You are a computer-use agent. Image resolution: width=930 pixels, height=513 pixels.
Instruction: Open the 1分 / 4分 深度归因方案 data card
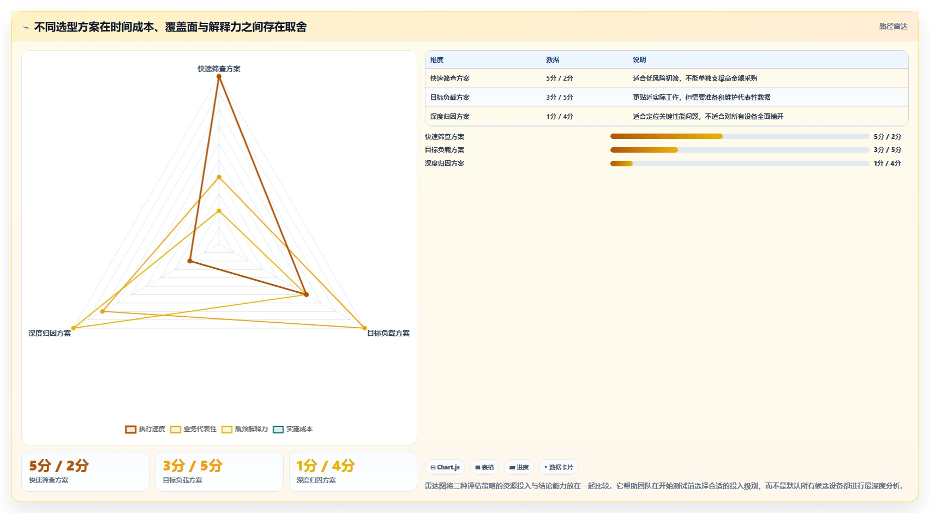tap(353, 472)
